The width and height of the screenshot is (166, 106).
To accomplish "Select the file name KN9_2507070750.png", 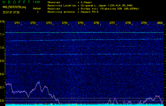I will 14,7.
